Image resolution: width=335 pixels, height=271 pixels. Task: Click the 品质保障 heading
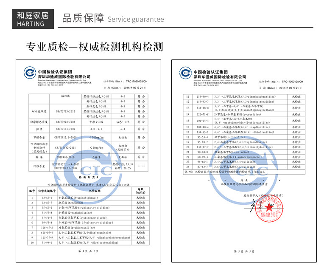click(83, 18)
